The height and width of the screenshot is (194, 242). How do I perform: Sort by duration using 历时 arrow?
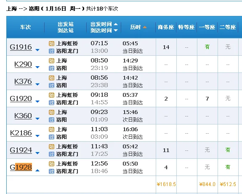145,27
